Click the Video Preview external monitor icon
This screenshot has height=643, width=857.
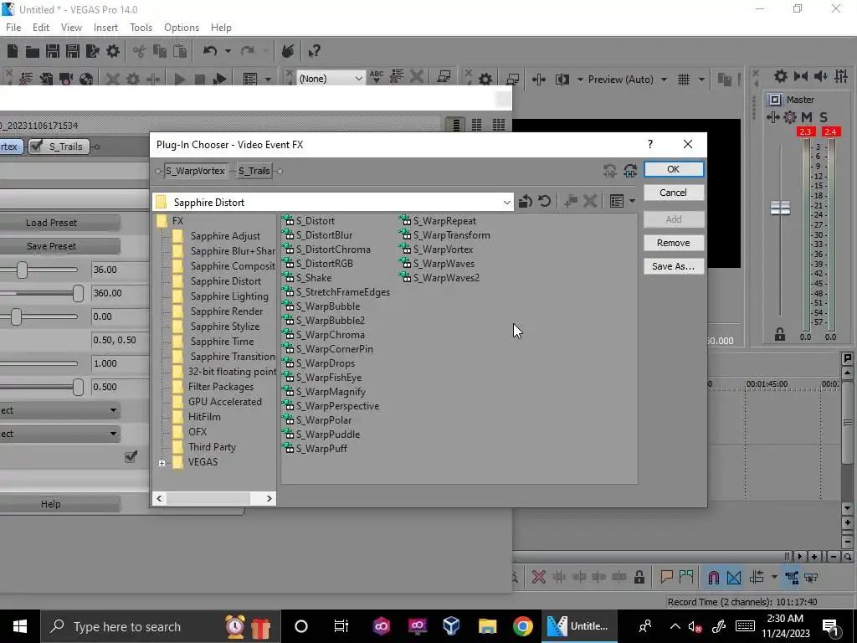tap(512, 80)
